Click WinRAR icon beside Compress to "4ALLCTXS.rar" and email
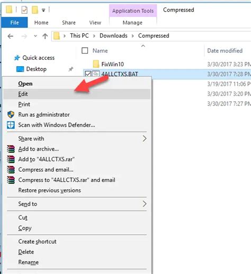 11,180
